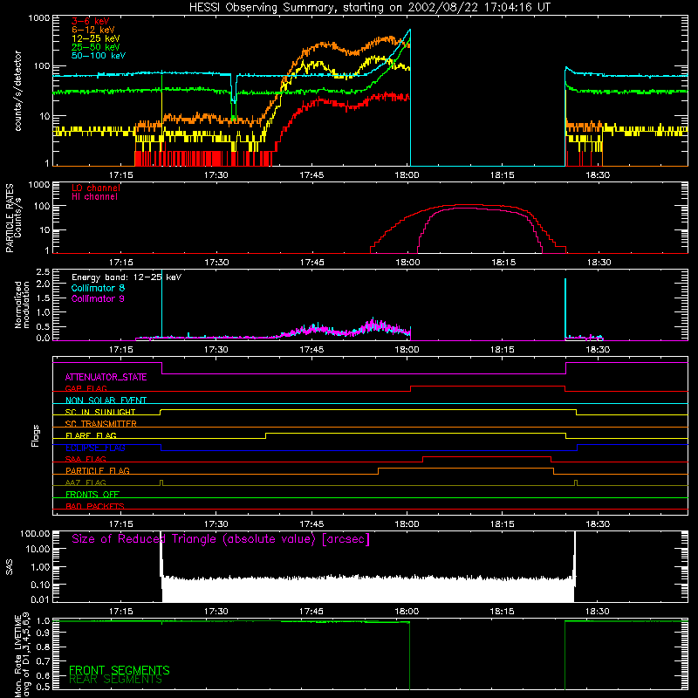
Task: Select the SC_IN_SUNLIGHT flag label
Action: click(100, 412)
